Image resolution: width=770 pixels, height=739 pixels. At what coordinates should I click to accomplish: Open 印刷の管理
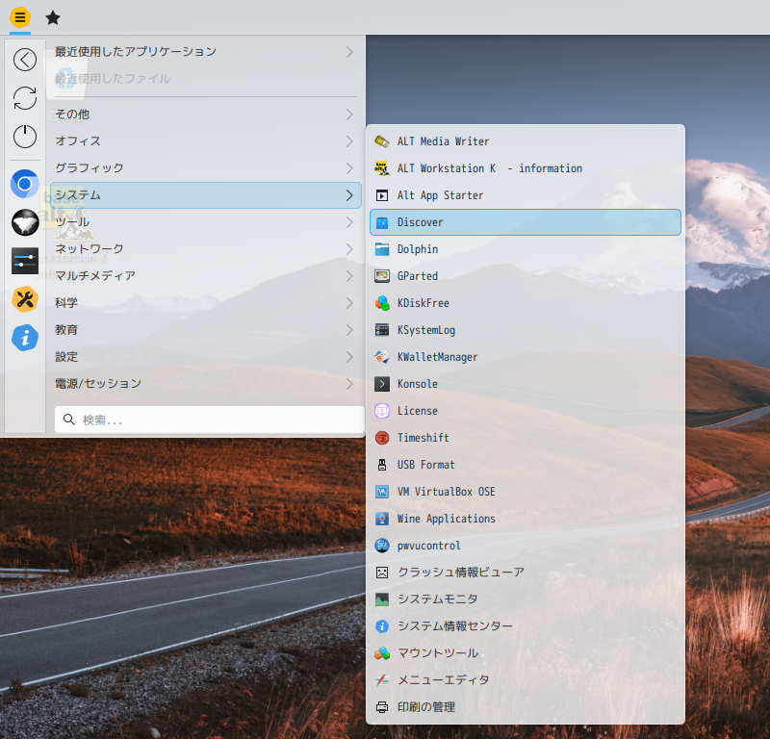point(526,707)
